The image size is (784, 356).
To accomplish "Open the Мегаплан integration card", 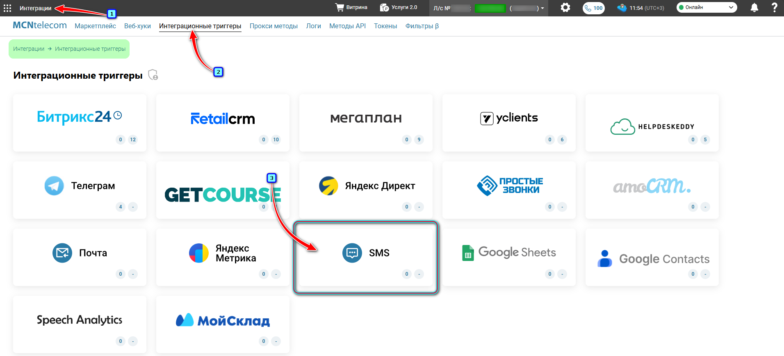I will tap(366, 123).
